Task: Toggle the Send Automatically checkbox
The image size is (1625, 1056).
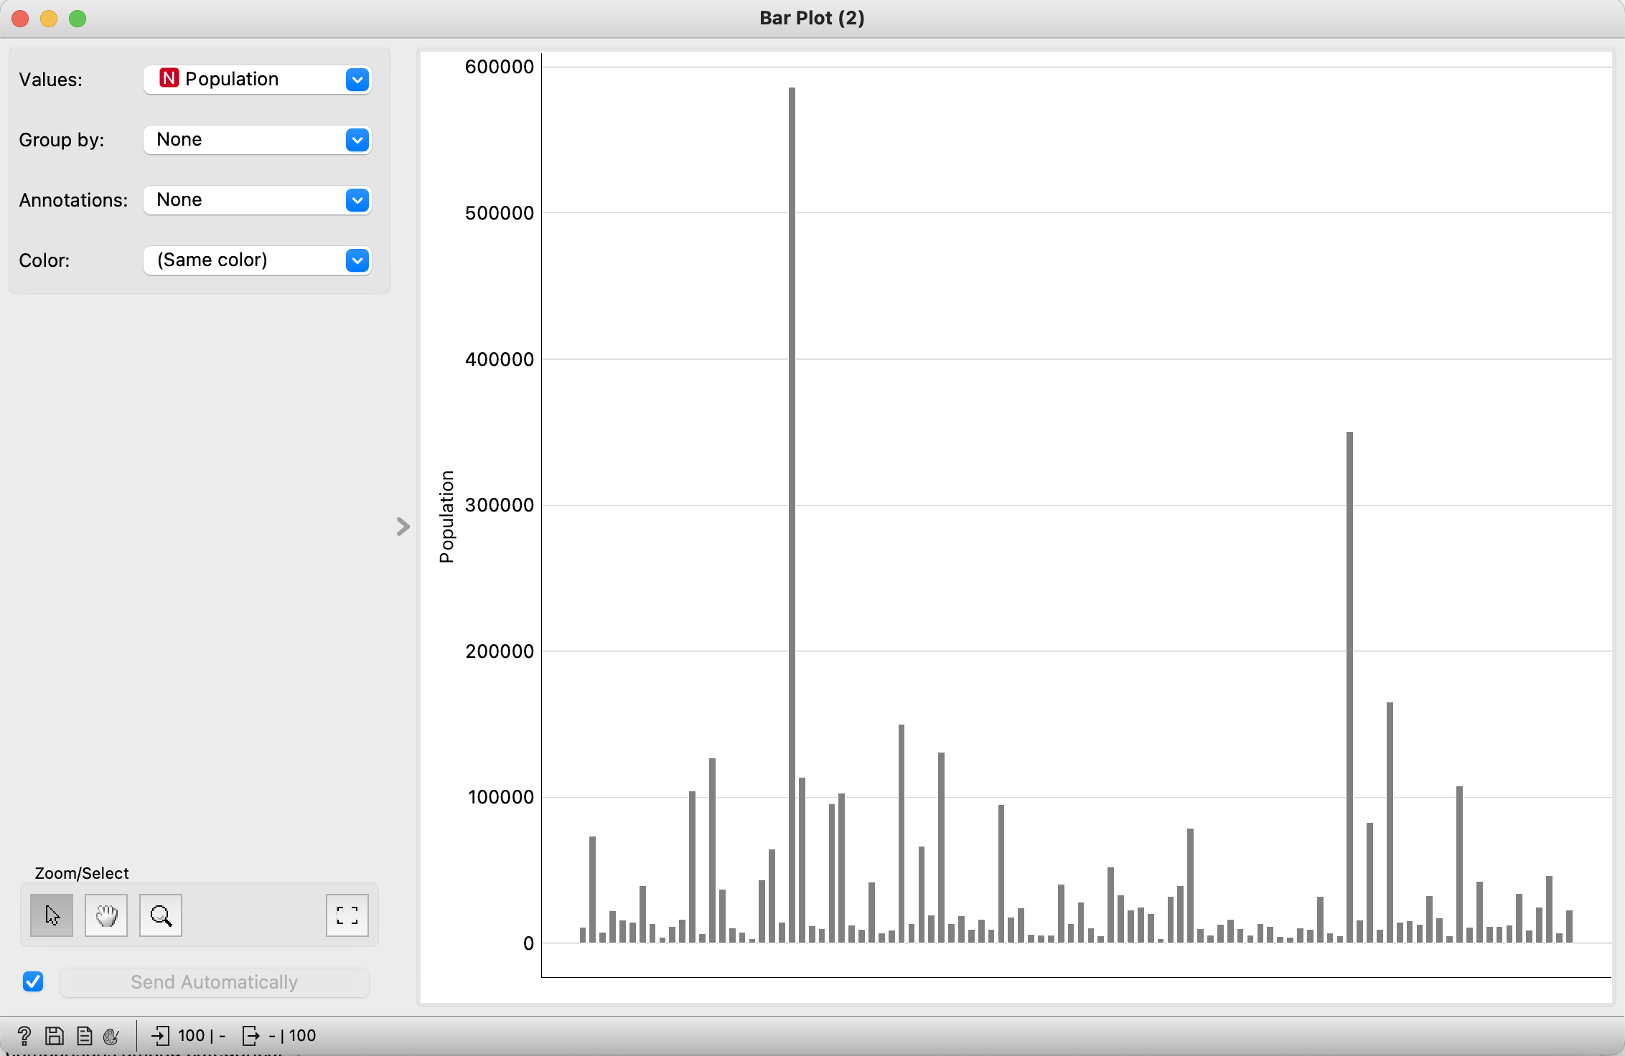Action: (x=33, y=981)
